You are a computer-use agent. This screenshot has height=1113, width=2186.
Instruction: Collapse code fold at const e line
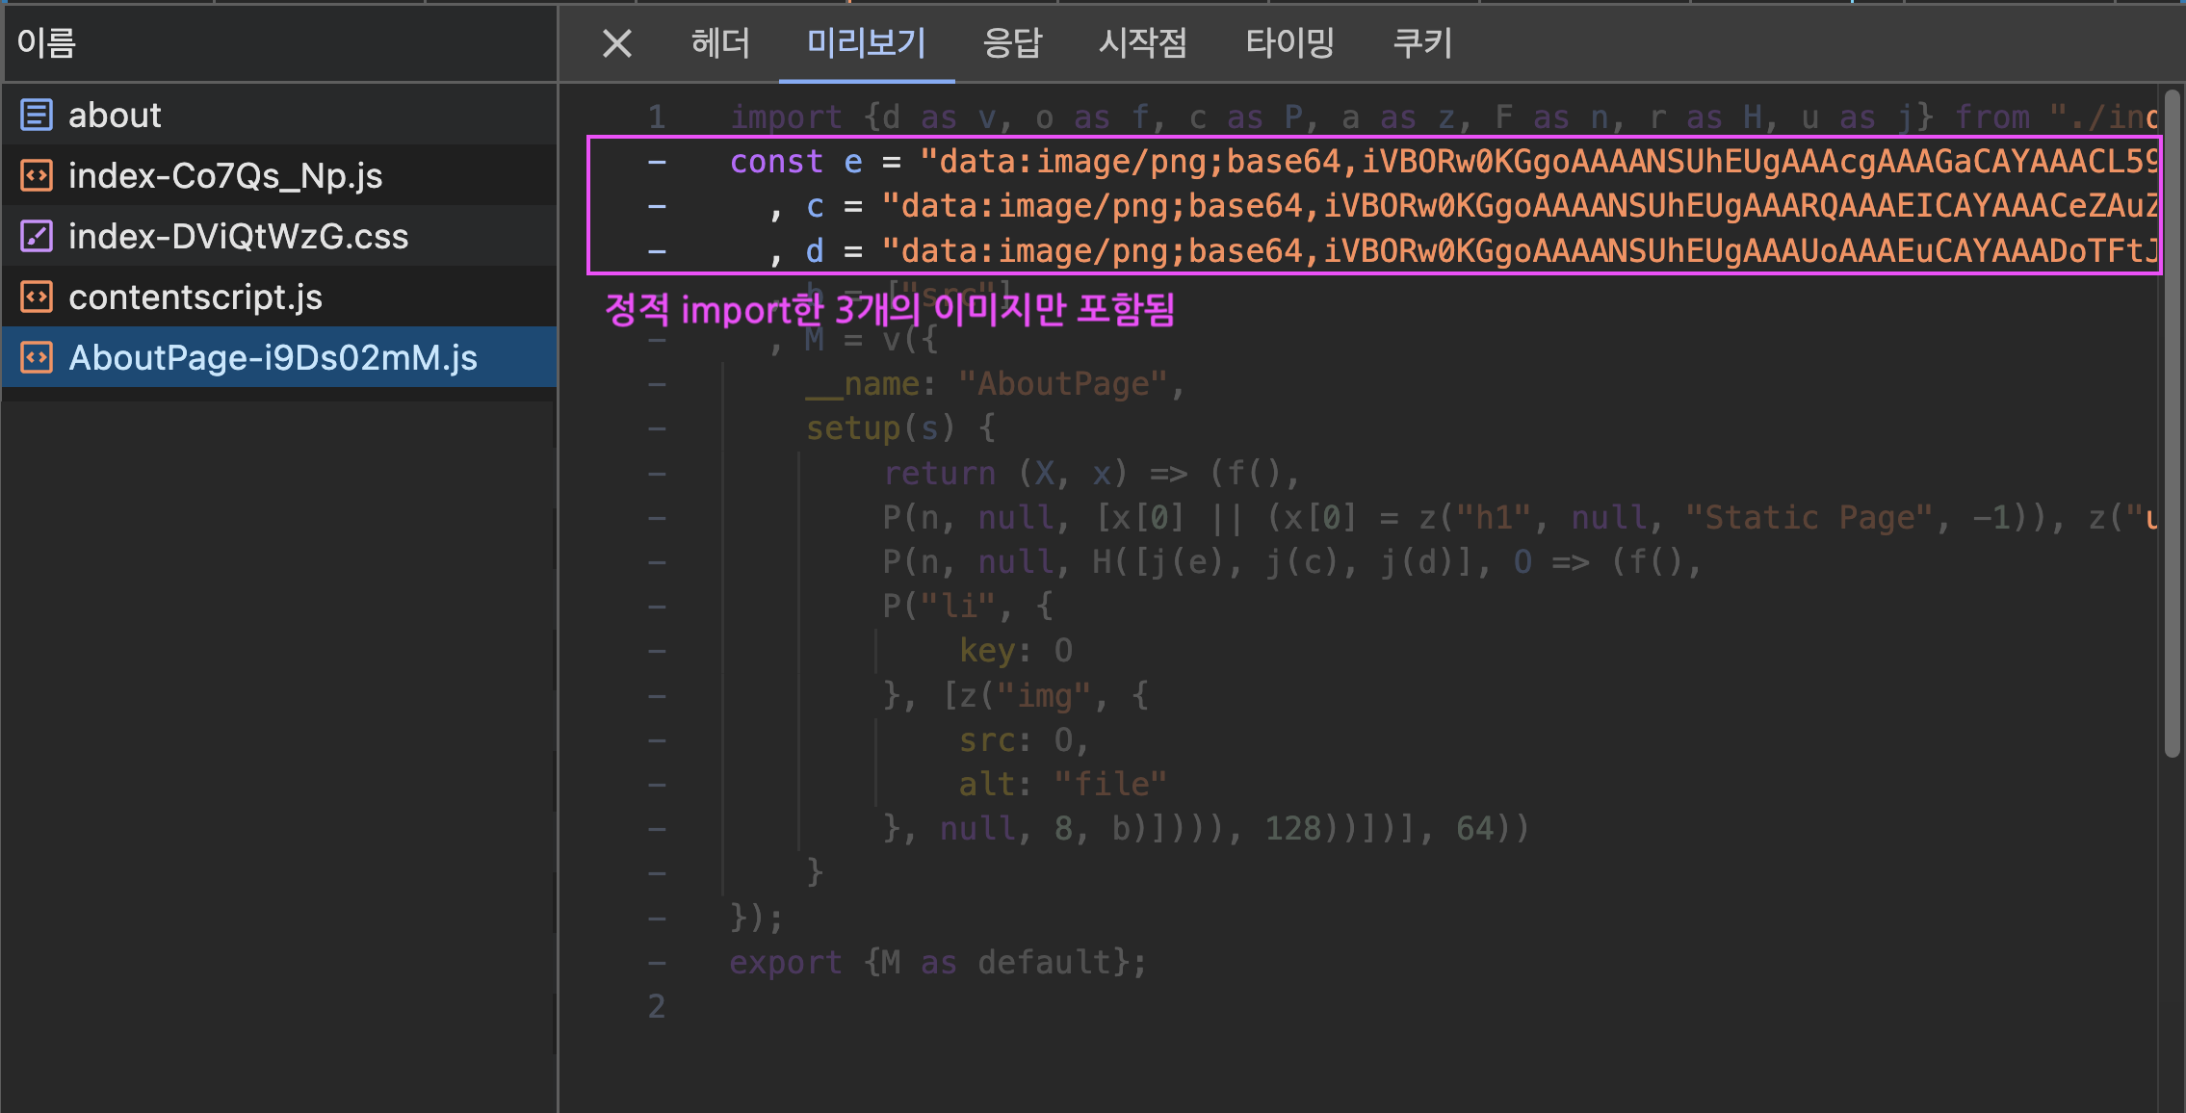coord(657,162)
